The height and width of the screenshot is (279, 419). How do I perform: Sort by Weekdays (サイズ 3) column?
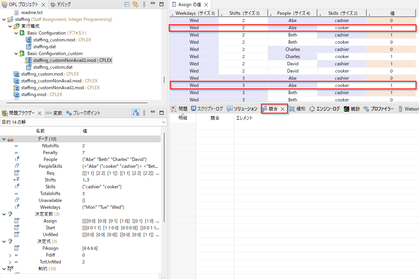(194, 13)
